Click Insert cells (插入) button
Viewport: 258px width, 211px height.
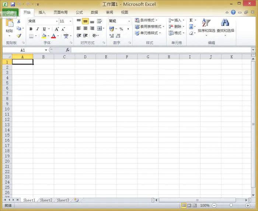[x=175, y=20]
